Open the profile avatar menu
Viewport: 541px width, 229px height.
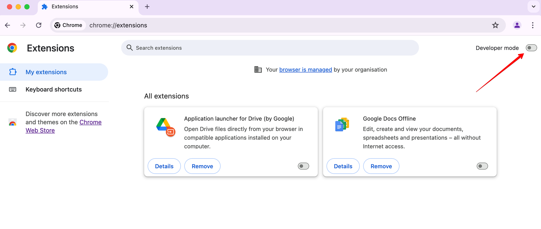(x=517, y=25)
